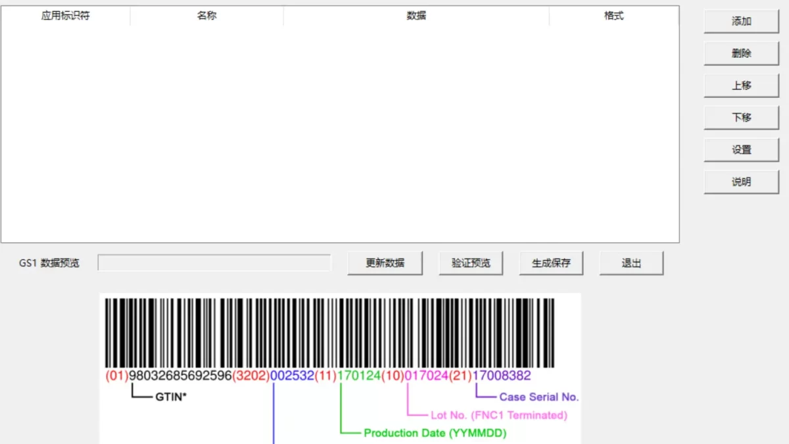
Task: Click the GS1 barcode example image
Action: coord(340,368)
